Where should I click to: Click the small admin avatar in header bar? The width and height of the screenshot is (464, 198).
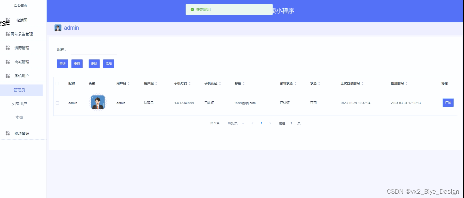click(x=58, y=28)
